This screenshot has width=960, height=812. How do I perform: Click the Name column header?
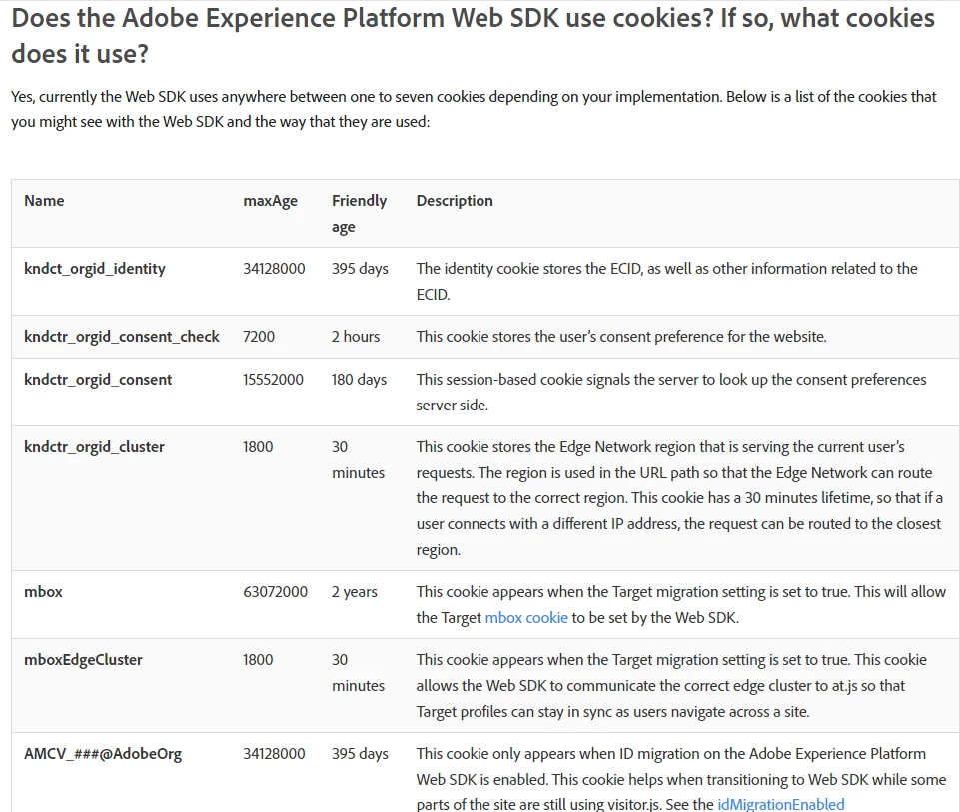pyautogui.click(x=44, y=201)
